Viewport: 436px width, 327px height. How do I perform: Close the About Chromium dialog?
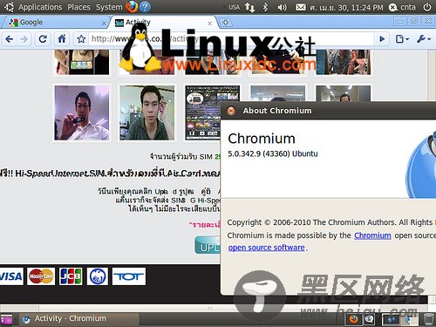coord(231,111)
